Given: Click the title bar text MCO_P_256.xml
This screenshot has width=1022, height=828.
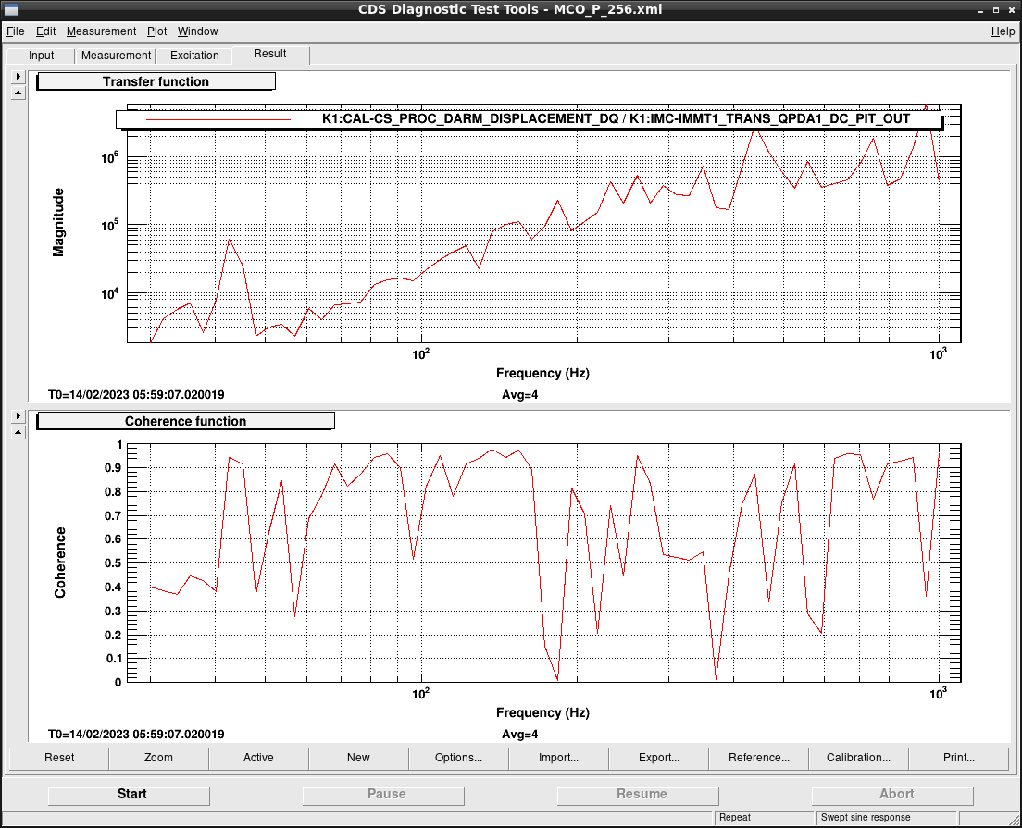Looking at the screenshot, I should click(608, 10).
